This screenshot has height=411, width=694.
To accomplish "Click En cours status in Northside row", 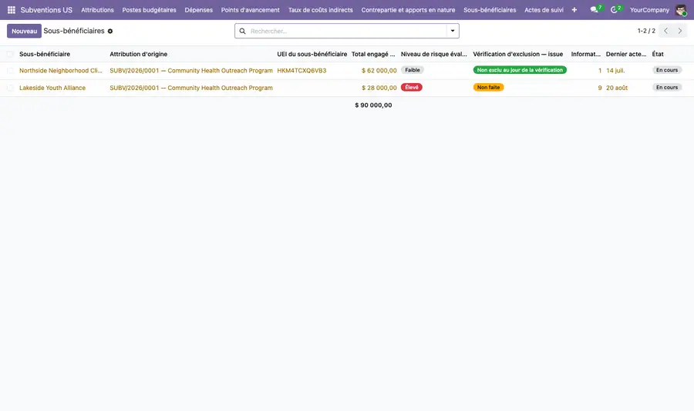I will (x=667, y=70).
